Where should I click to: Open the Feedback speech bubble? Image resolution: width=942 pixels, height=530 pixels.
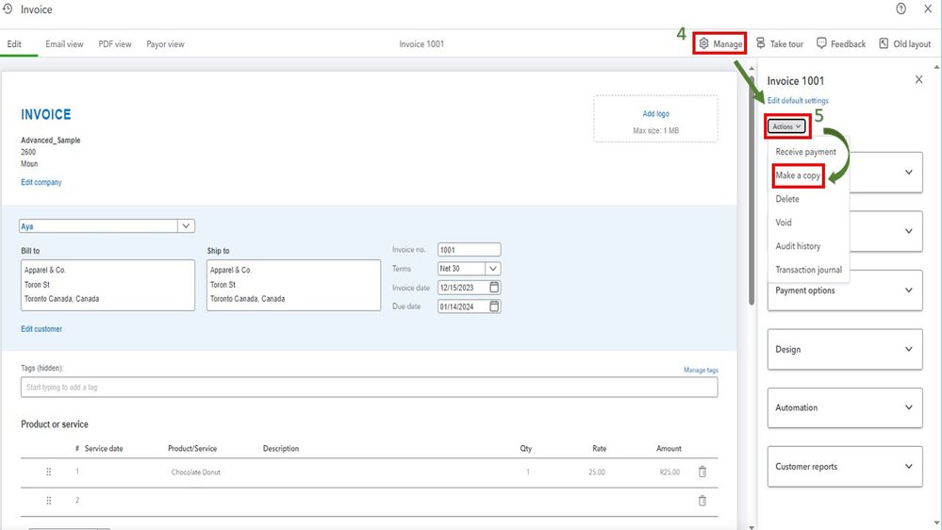point(822,44)
